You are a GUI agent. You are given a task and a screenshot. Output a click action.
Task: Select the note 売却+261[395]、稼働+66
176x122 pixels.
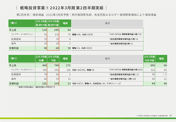click(83, 70)
